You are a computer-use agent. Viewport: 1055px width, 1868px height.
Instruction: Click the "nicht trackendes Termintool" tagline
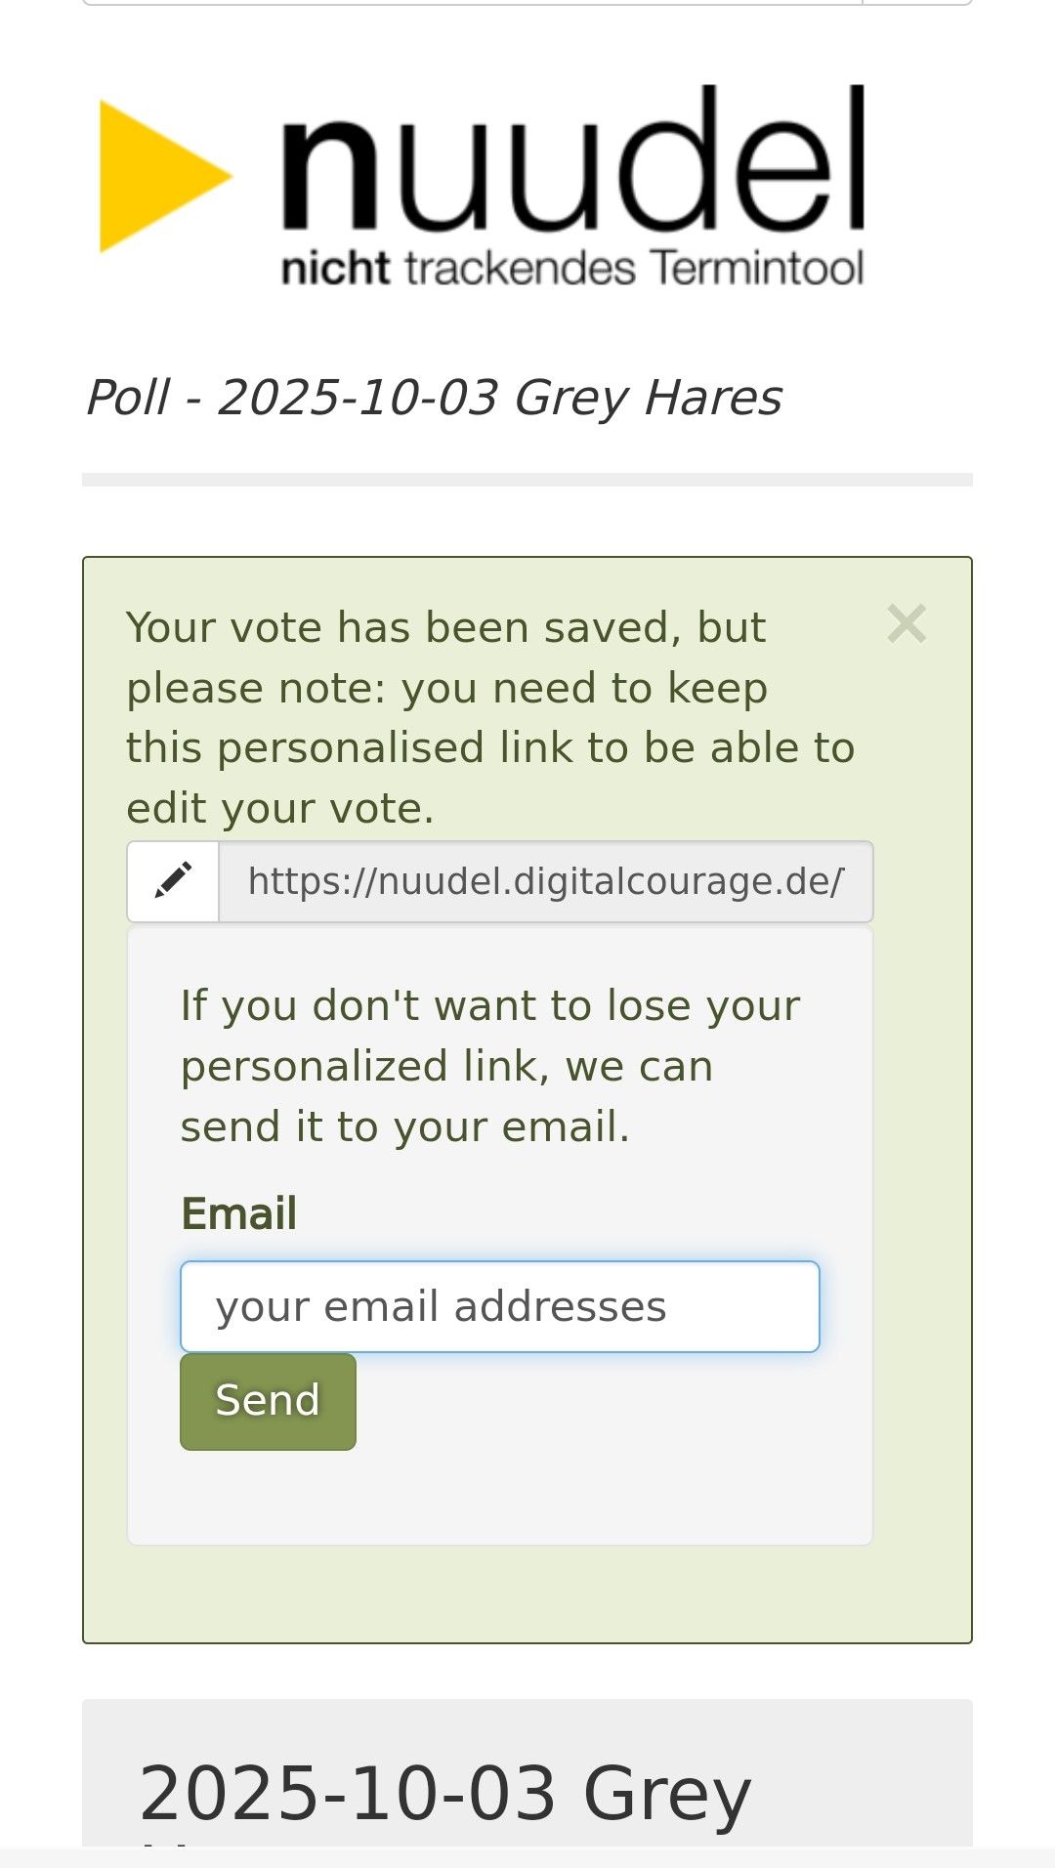pos(572,269)
